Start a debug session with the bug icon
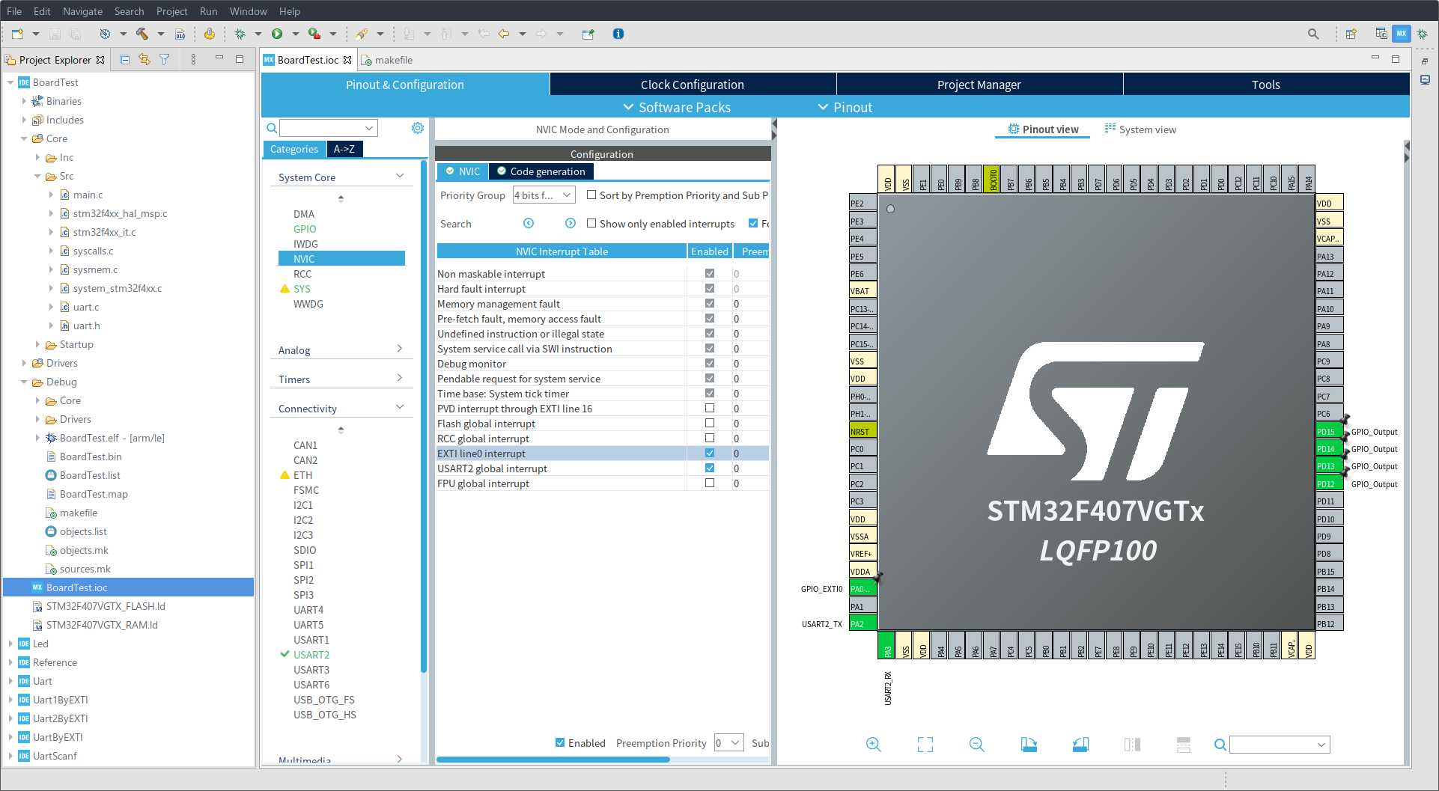 pos(240,34)
